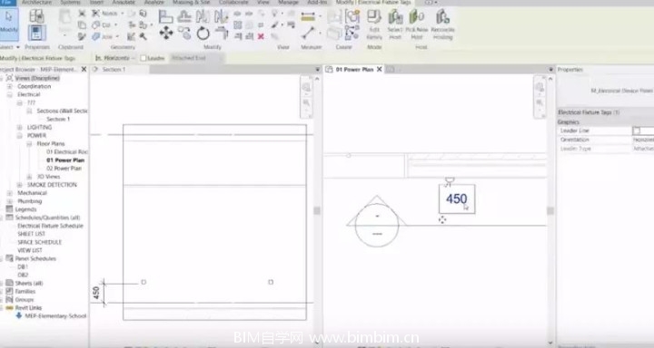Select Section 1 in Project Browser
Viewport: 654px width, 348px height.
click(58, 119)
